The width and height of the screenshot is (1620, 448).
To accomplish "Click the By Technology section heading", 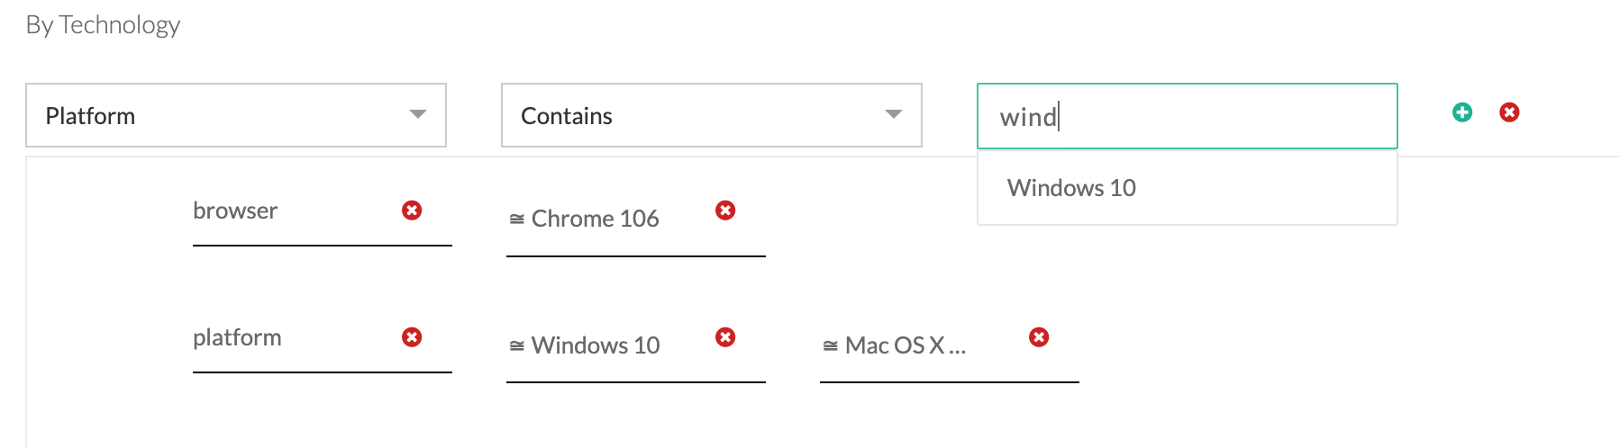I will (x=103, y=25).
